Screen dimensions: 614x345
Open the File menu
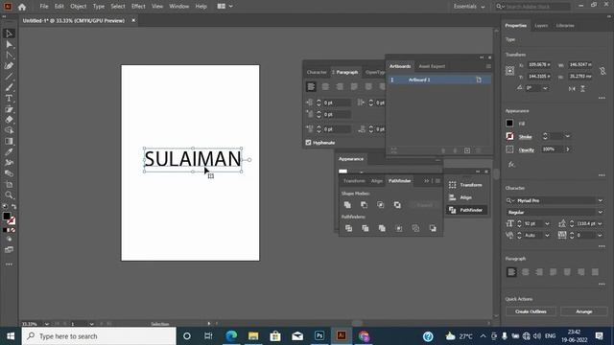44,7
